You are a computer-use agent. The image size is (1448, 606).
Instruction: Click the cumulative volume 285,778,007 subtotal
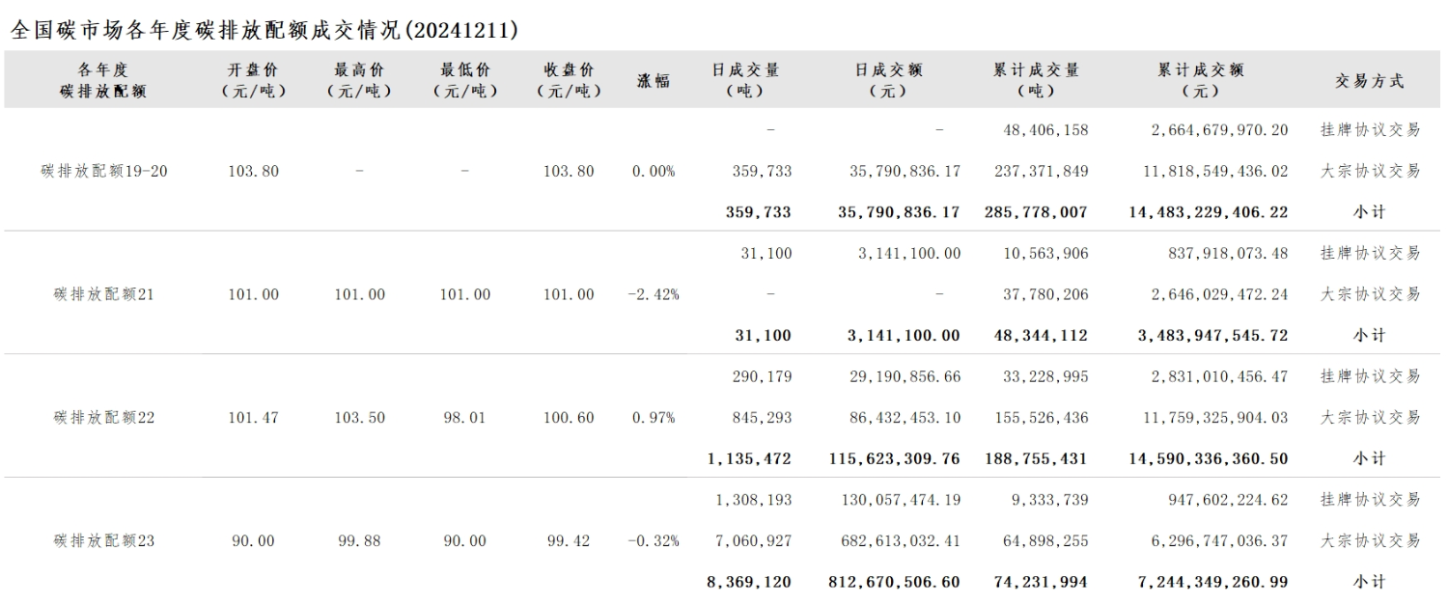(1037, 211)
